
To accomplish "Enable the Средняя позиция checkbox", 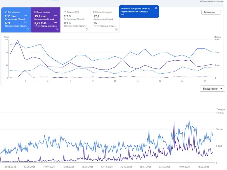I will pos(94,12).
